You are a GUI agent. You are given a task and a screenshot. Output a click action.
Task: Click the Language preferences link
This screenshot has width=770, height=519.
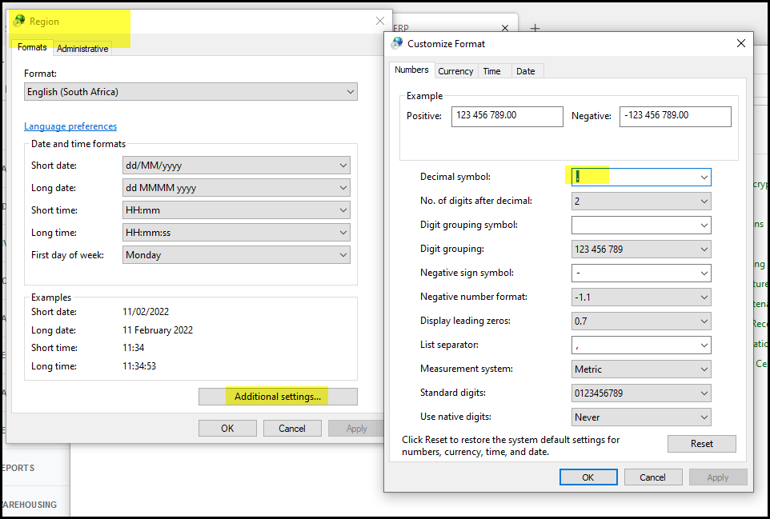point(70,126)
